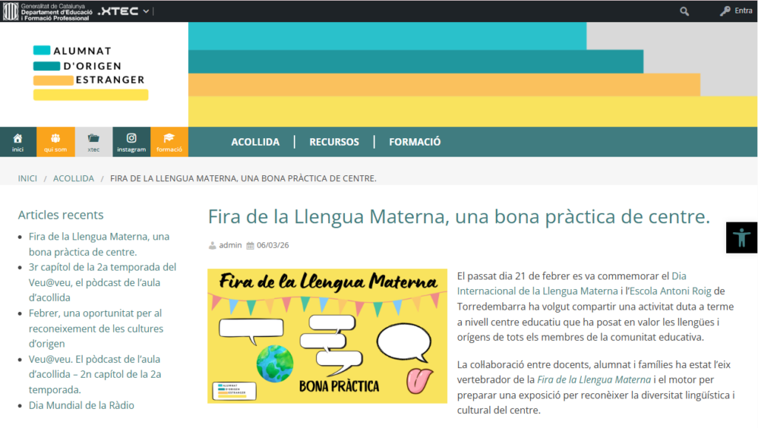Click the search magnifier icon
Viewport: 758px width, 428px height.
point(684,11)
